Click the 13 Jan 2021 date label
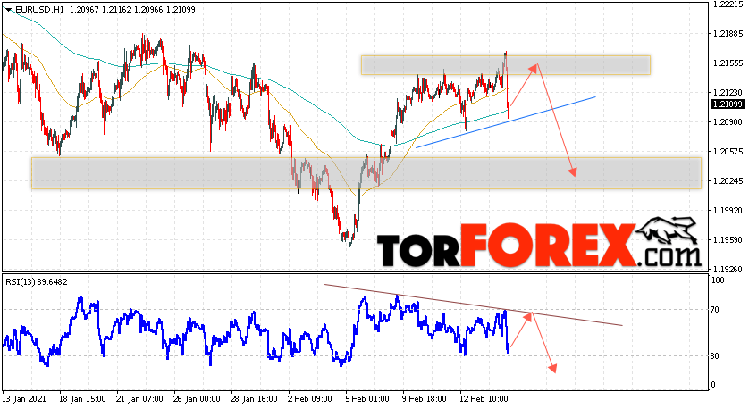 (22, 399)
